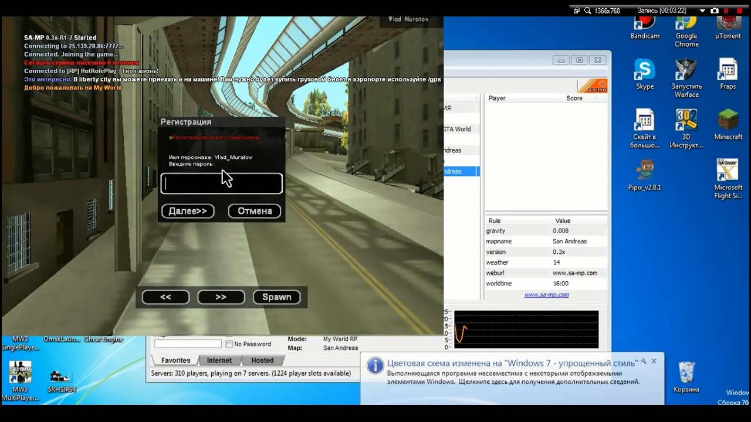Click the 0.008 gravity value
This screenshot has height=422, width=751.
[x=561, y=231]
